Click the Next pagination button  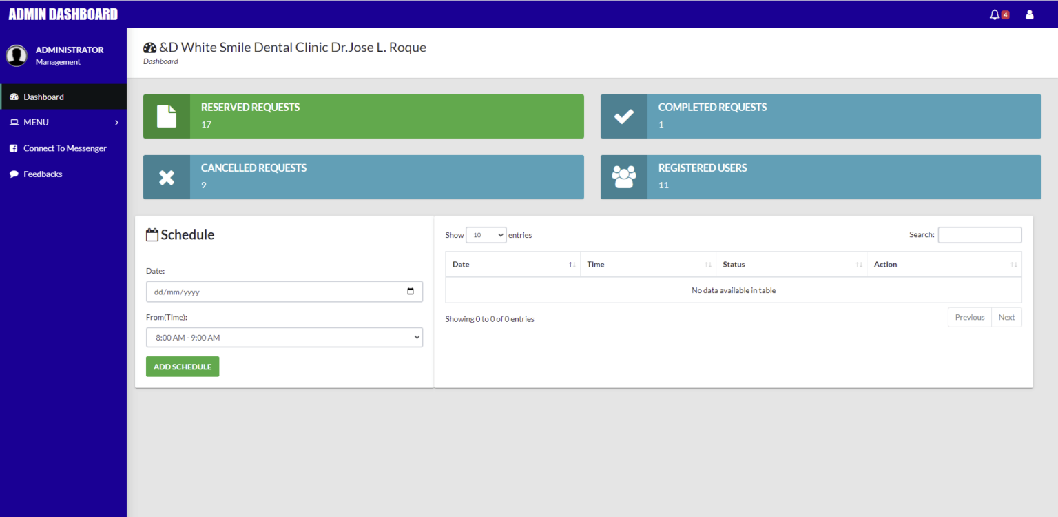coord(1006,317)
